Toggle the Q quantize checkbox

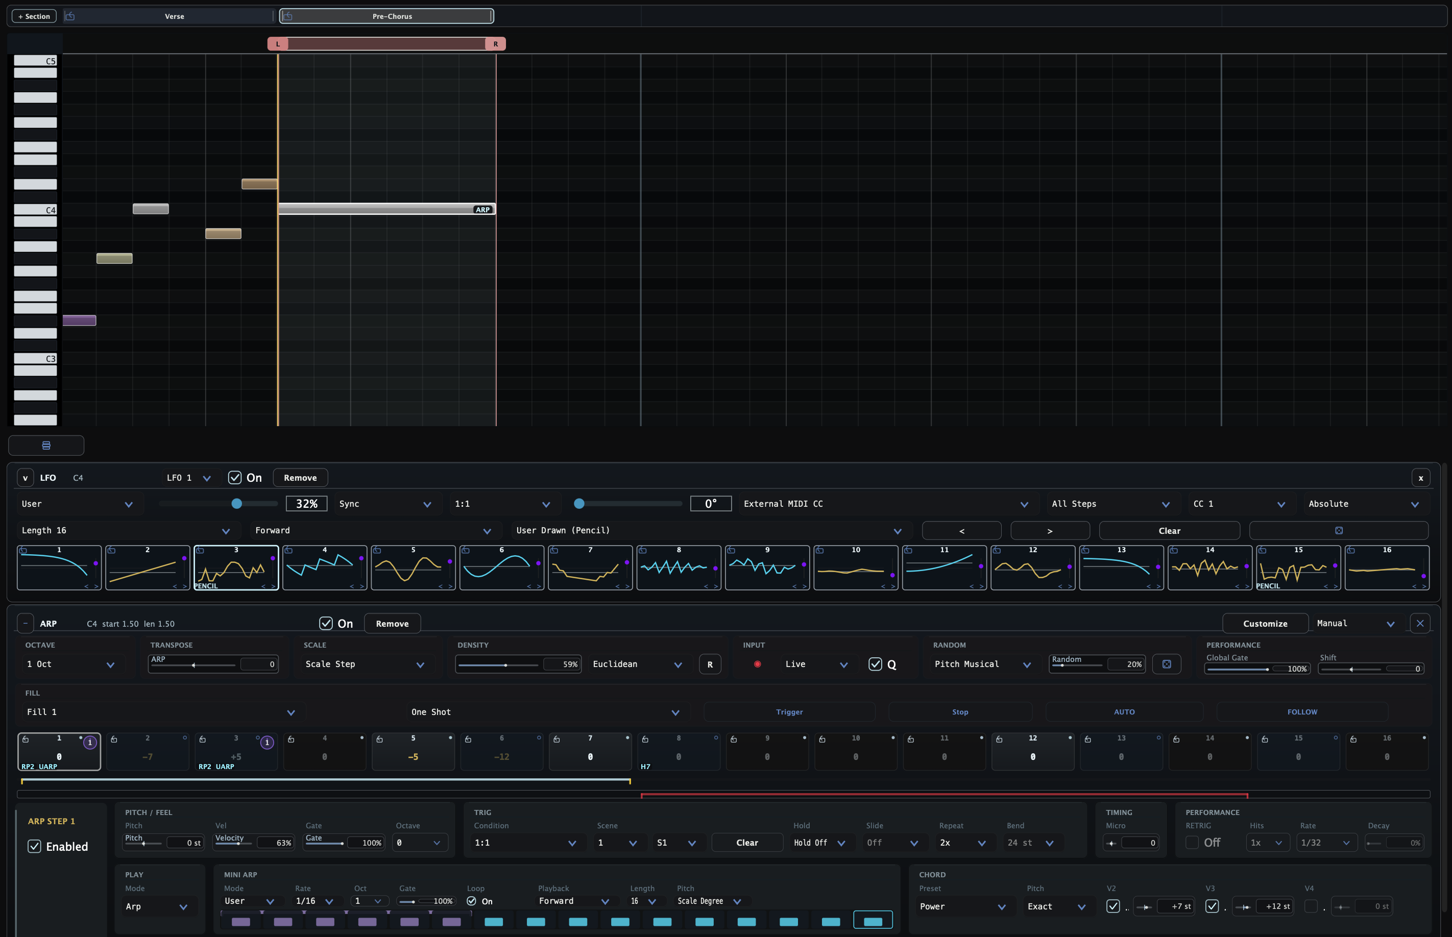pyautogui.click(x=875, y=664)
